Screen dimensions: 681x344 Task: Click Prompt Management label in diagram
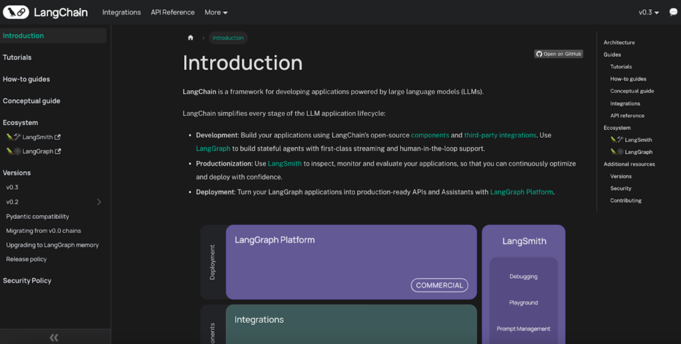pyautogui.click(x=523, y=329)
